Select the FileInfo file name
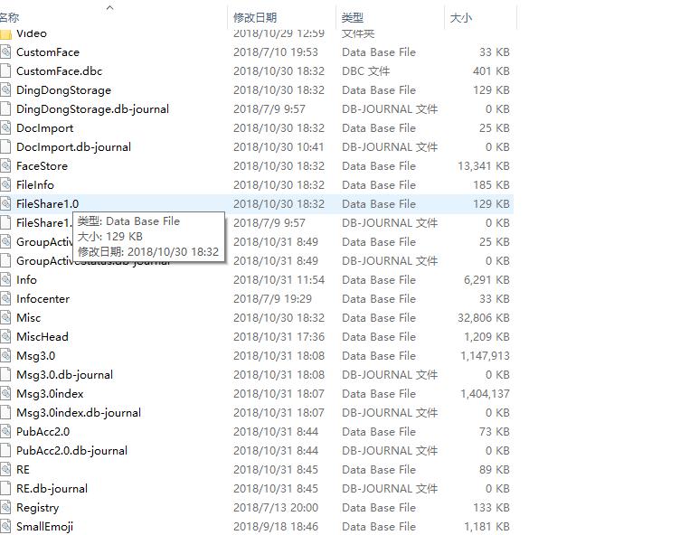This screenshot has height=535, width=699. click(x=35, y=185)
